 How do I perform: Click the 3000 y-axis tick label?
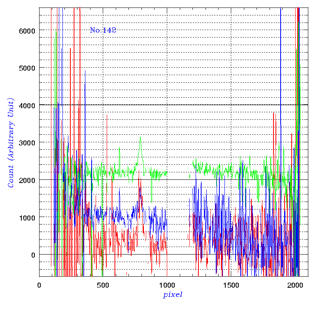point(27,143)
